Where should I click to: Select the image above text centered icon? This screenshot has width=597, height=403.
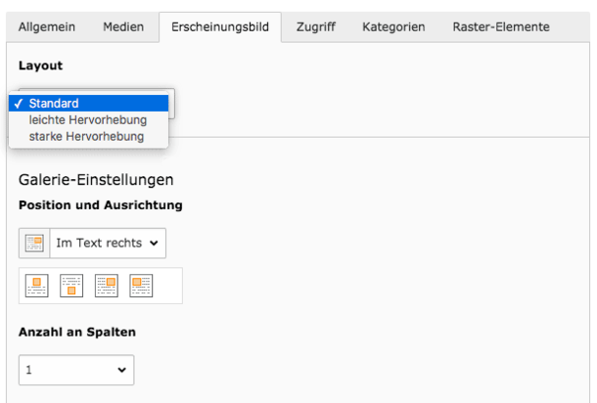coord(37,286)
